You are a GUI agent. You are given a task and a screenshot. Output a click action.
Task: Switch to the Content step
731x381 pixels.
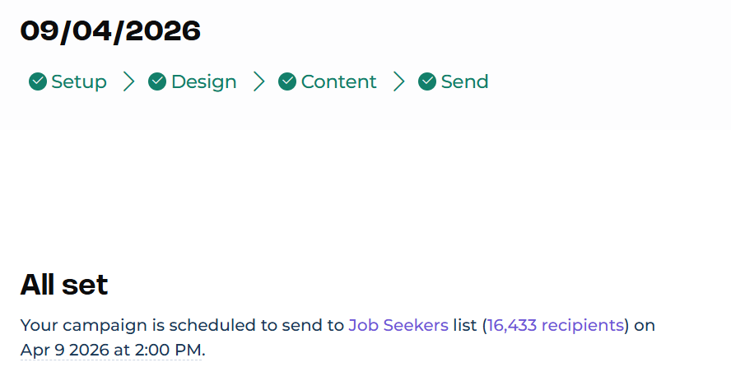(338, 81)
